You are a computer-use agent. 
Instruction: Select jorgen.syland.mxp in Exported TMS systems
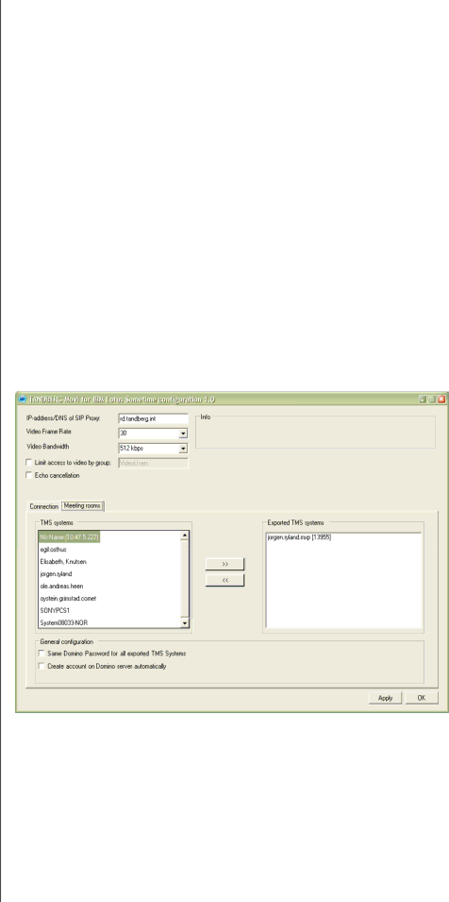[x=299, y=537]
